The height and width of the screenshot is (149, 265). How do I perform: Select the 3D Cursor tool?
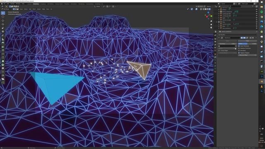pos(3,17)
